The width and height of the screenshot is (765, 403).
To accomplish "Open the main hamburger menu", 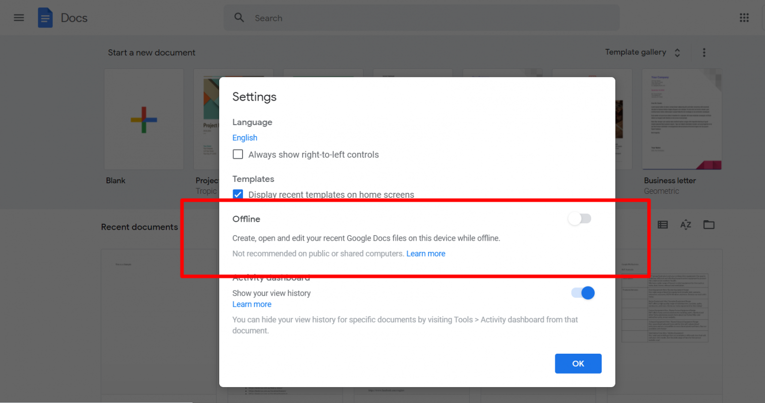I will tap(19, 17).
